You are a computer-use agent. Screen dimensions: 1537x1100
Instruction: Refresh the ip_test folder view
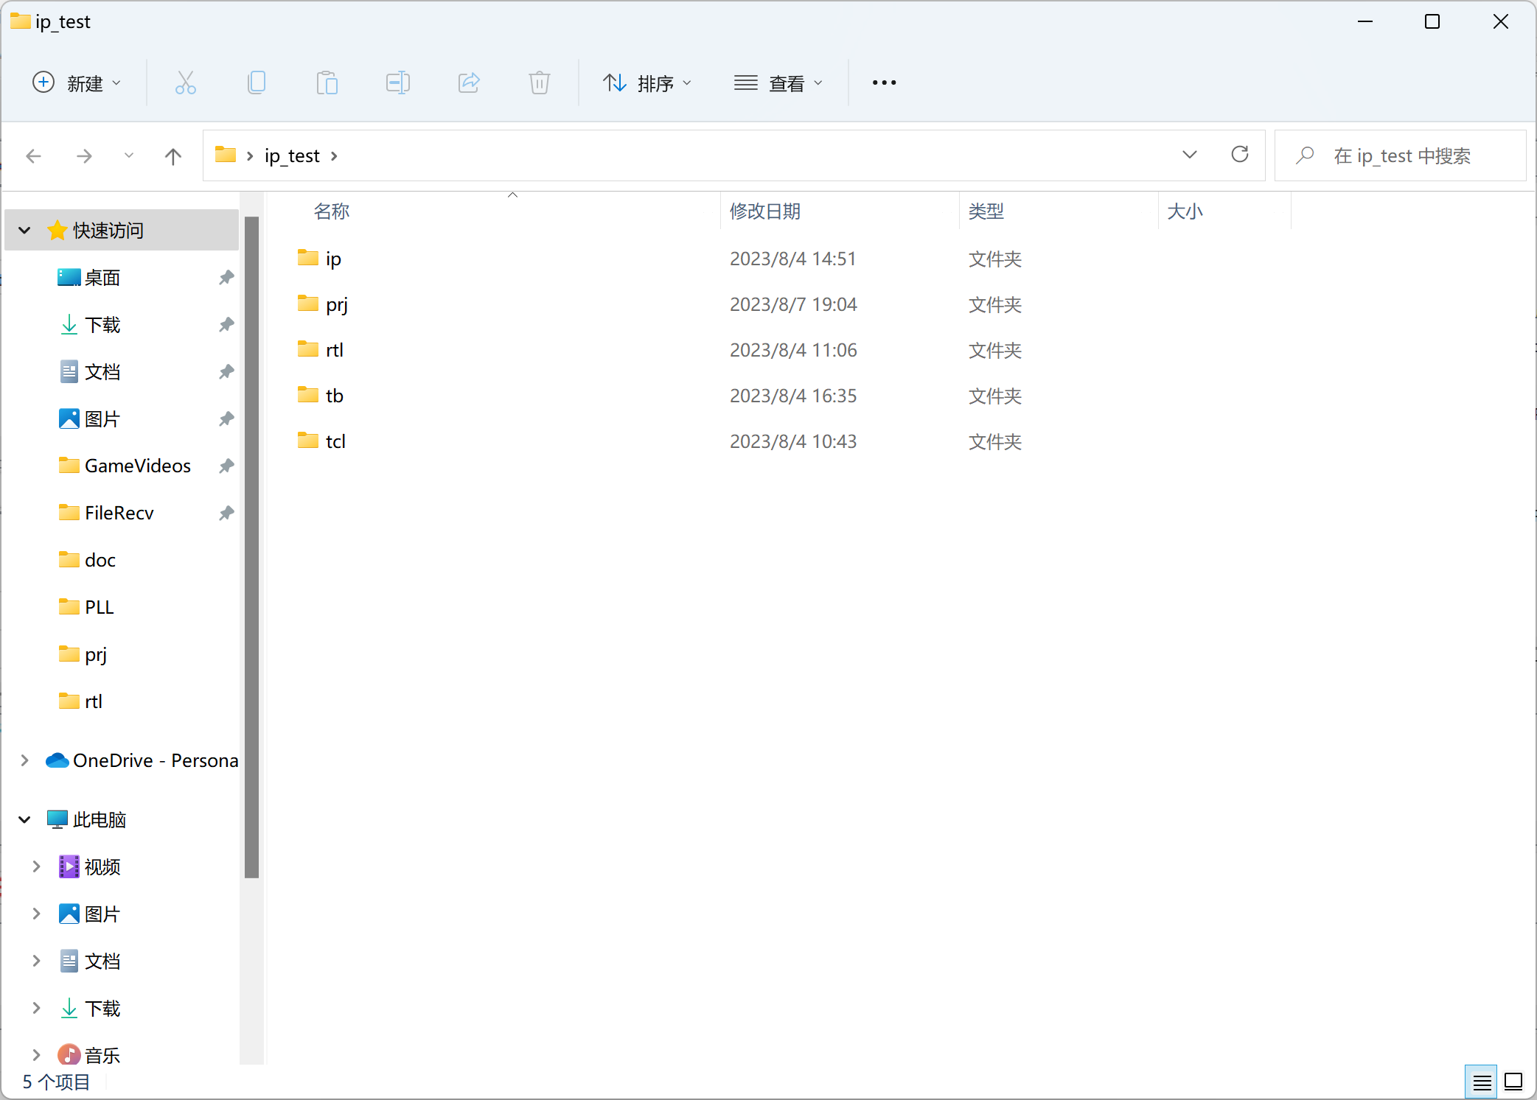1240,155
